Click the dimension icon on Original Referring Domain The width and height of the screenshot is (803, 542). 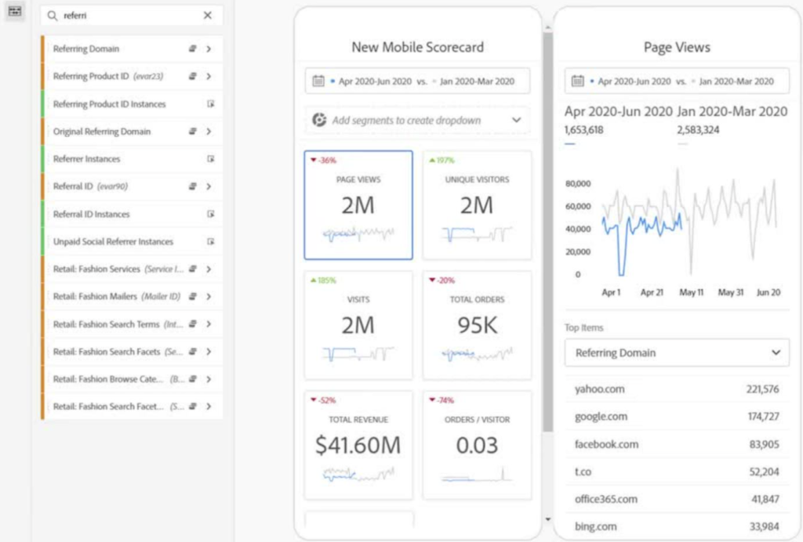tap(193, 132)
